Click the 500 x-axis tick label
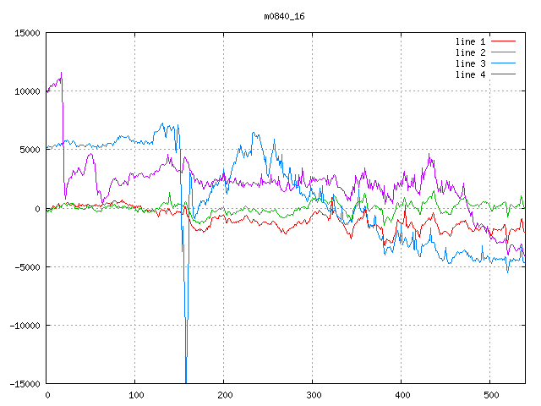541x406 pixels. 490,395
